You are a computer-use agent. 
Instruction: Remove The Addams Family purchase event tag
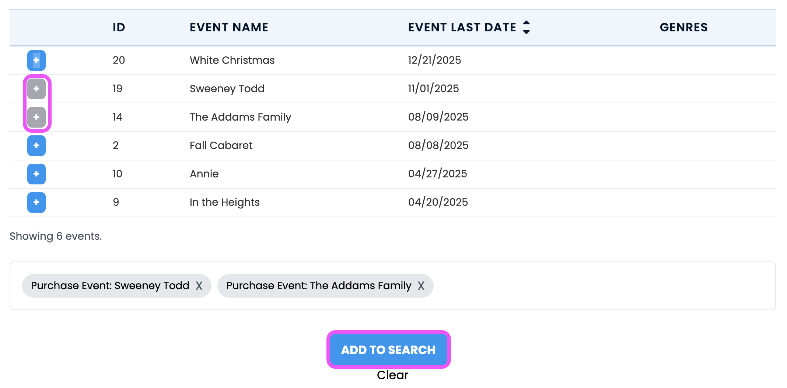(421, 286)
